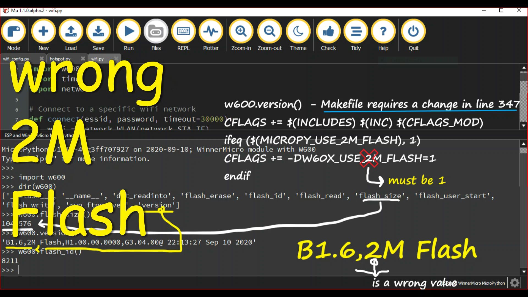Enable the Save file option
Screen dimensions: 528x297
[x=99, y=35]
